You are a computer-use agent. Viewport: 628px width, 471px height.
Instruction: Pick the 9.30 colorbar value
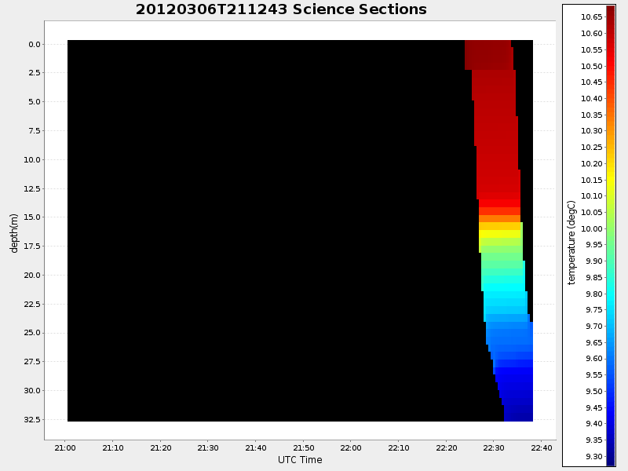point(594,457)
